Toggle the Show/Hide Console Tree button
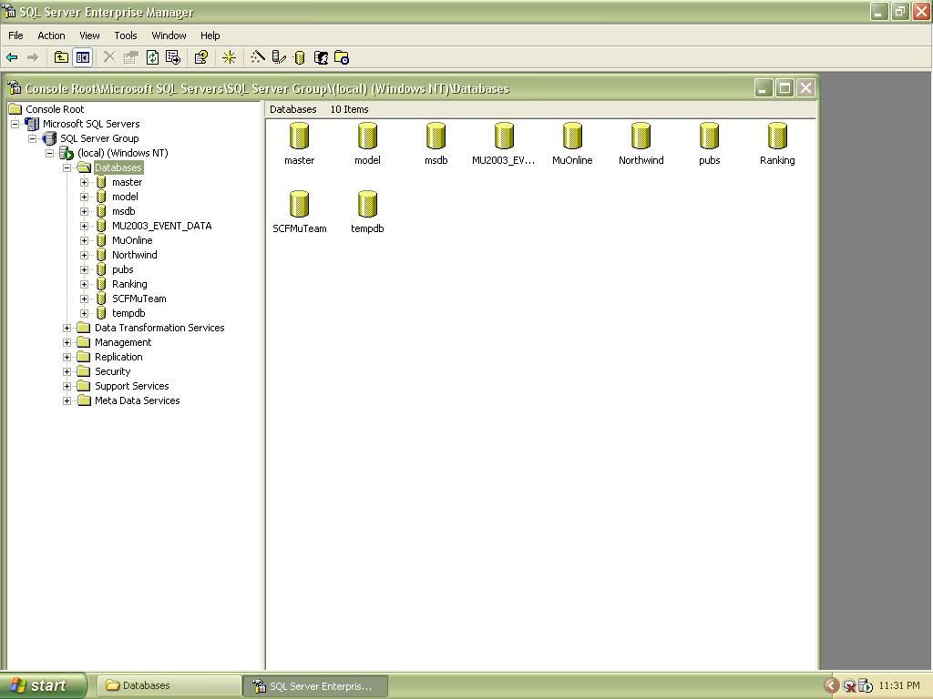Image resolution: width=933 pixels, height=699 pixels. click(82, 57)
